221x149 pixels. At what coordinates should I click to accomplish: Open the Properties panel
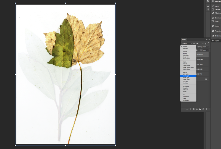[x=216, y=31]
